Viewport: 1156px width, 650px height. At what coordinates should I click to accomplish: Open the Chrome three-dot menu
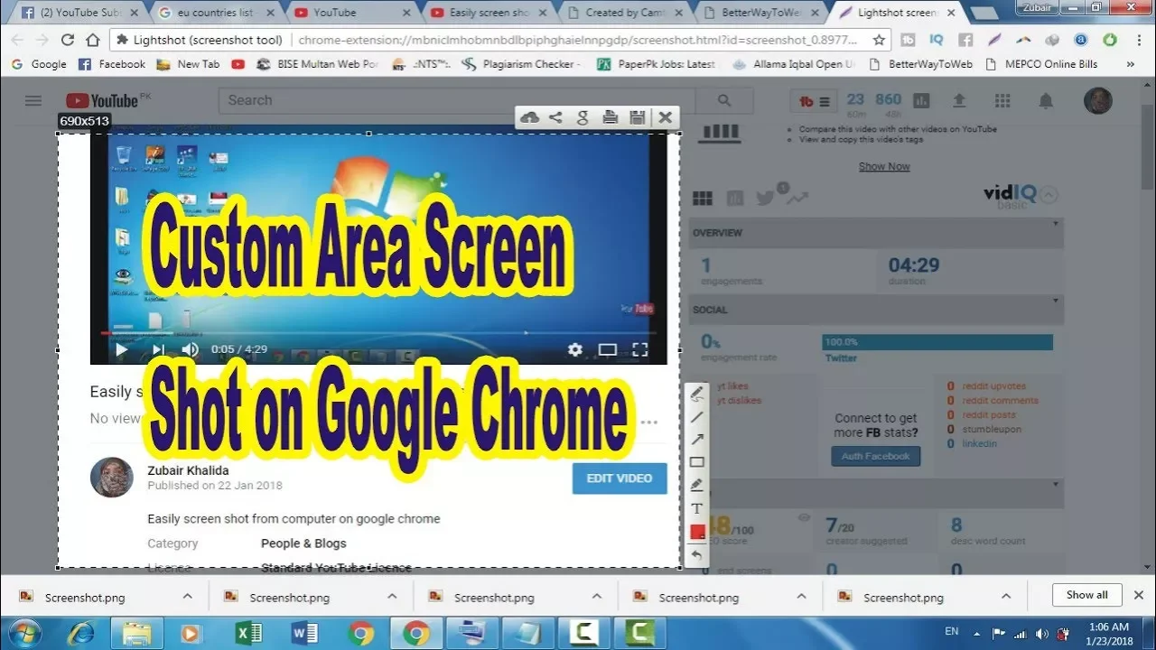[1138, 40]
